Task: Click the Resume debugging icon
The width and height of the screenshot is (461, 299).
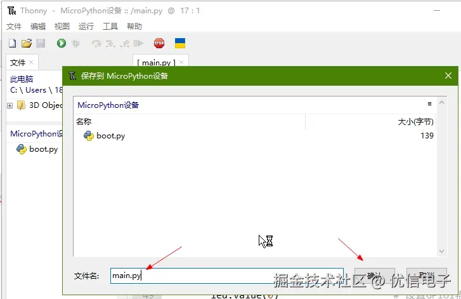Action: (138, 44)
